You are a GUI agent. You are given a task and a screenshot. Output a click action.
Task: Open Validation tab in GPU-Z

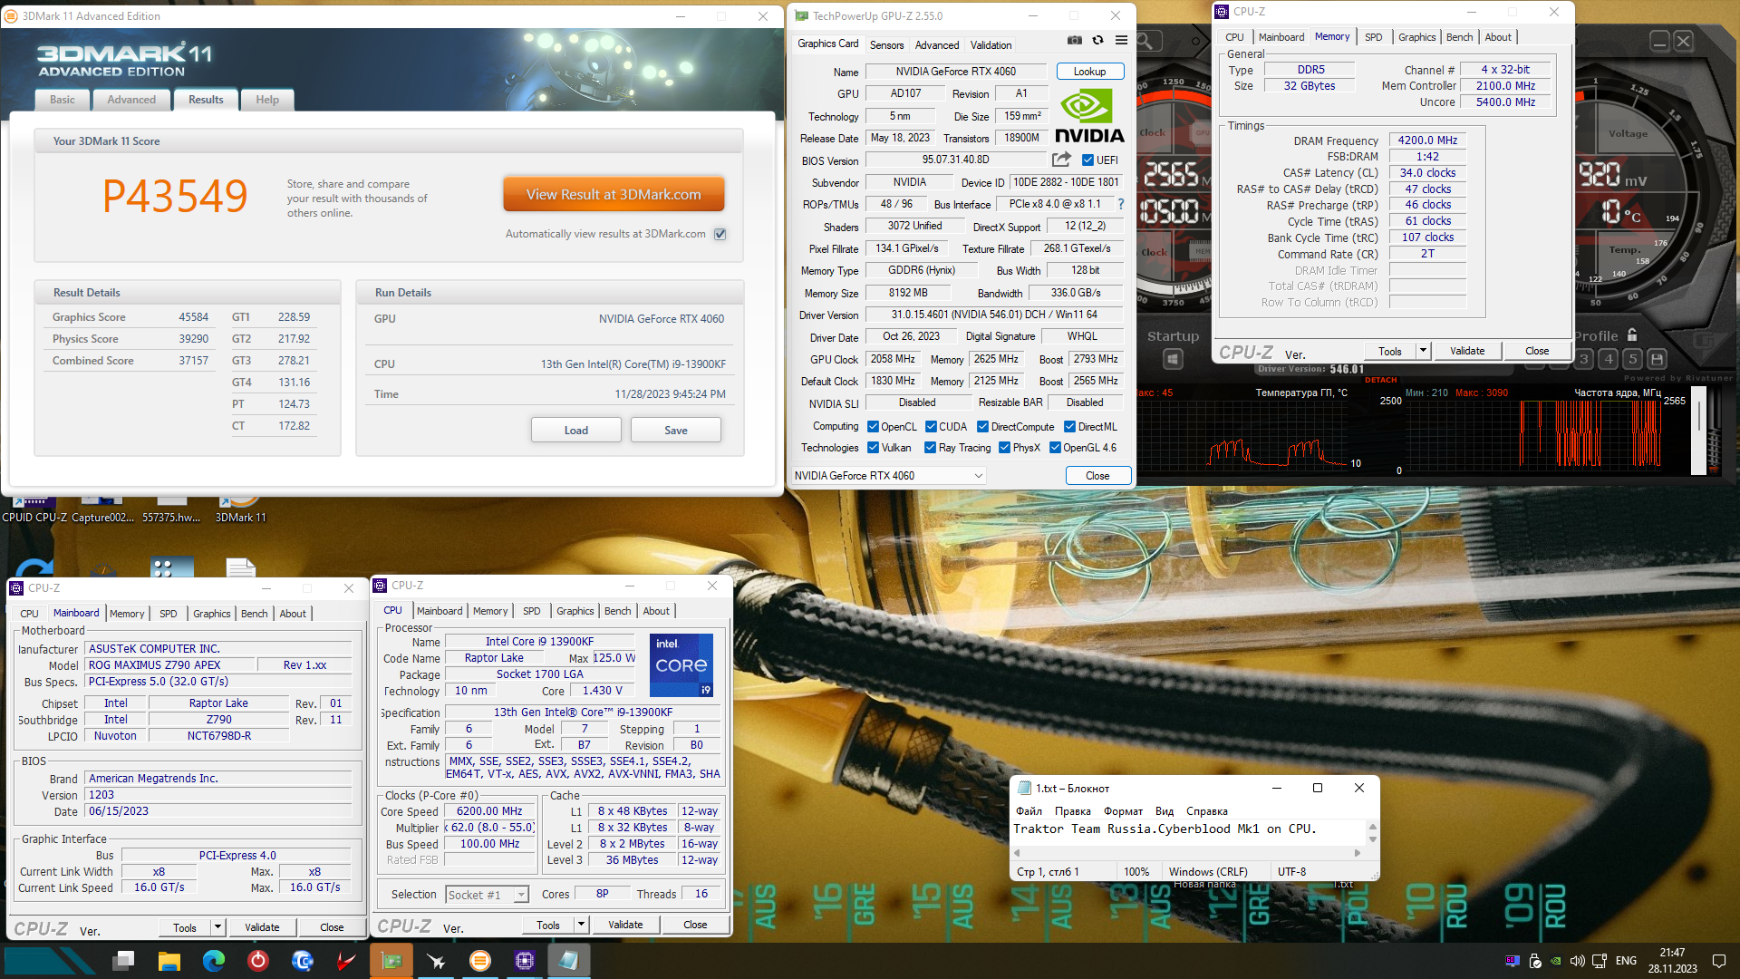pyautogui.click(x=991, y=45)
